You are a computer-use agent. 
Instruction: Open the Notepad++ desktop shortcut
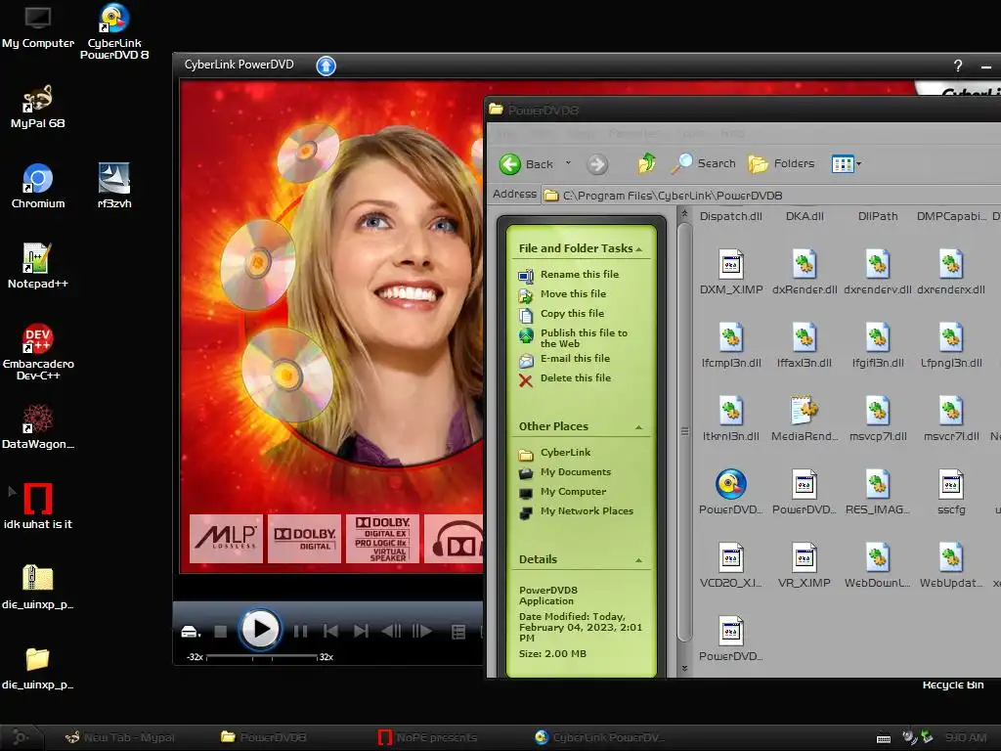pos(38,266)
